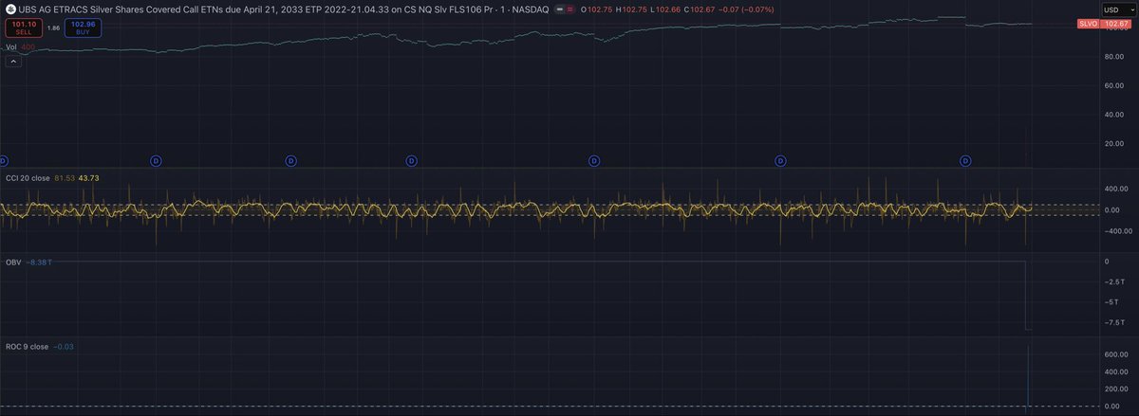Click the rightmost dividend D marker
This screenshot has width=1139, height=416.
[965, 161]
